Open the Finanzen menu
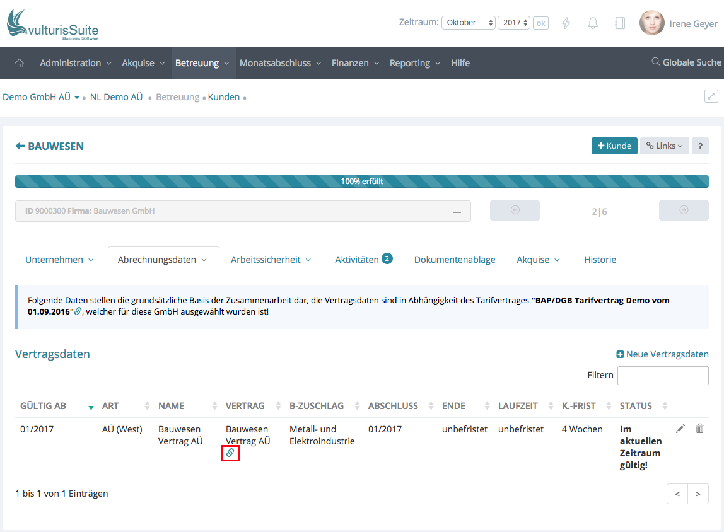724x532 pixels. coord(355,63)
